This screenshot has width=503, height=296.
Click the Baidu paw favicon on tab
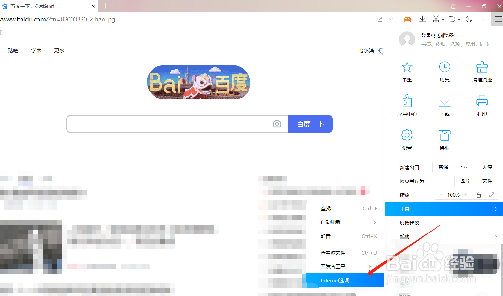pos(5,6)
